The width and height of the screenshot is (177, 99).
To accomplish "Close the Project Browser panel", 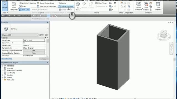I will click(48, 63).
